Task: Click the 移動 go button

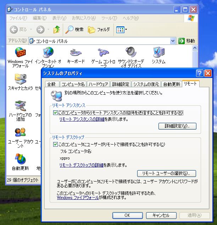Action: [x=187, y=41]
